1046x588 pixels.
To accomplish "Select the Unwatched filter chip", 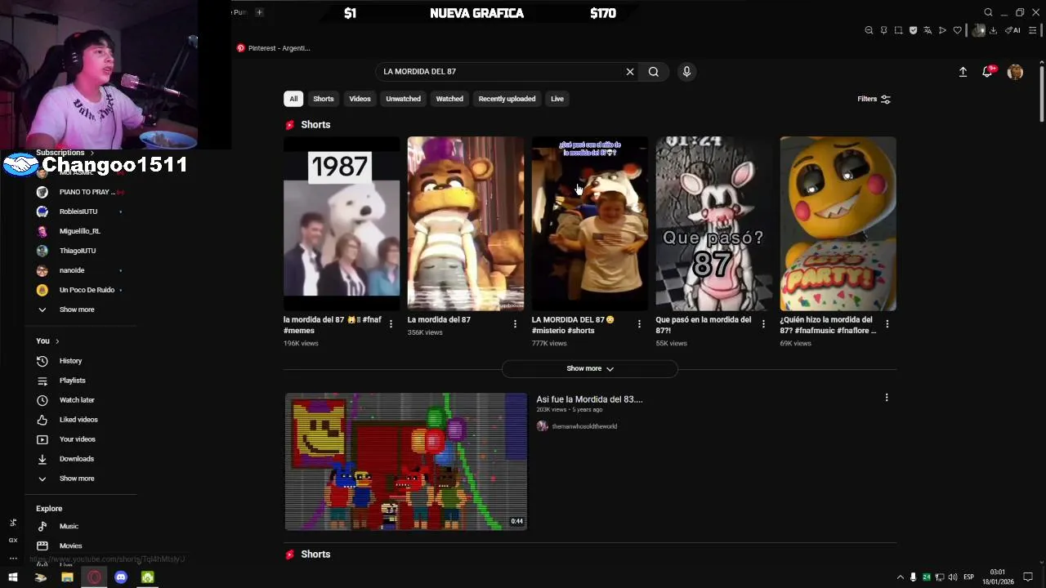I will pyautogui.click(x=404, y=99).
